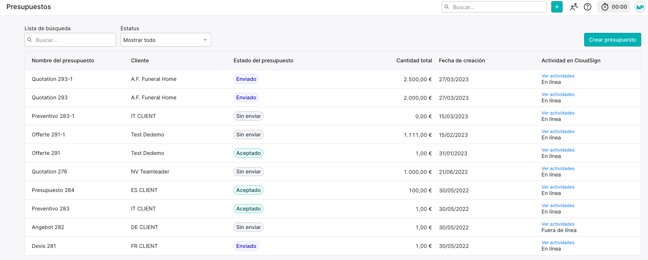Viewport: 648px width, 260px height.
Task: Click client FR CLIENT
Action: (144, 246)
